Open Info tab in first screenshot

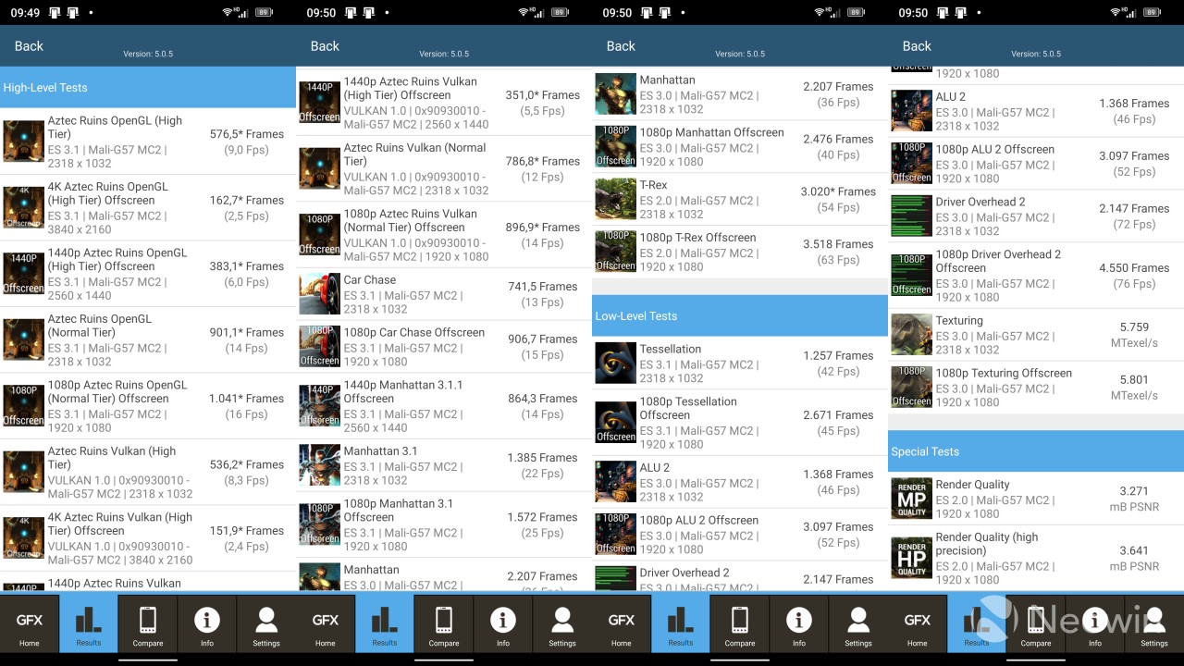(207, 625)
